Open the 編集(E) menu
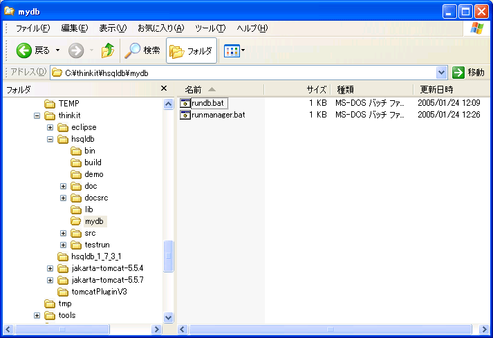 point(75,28)
